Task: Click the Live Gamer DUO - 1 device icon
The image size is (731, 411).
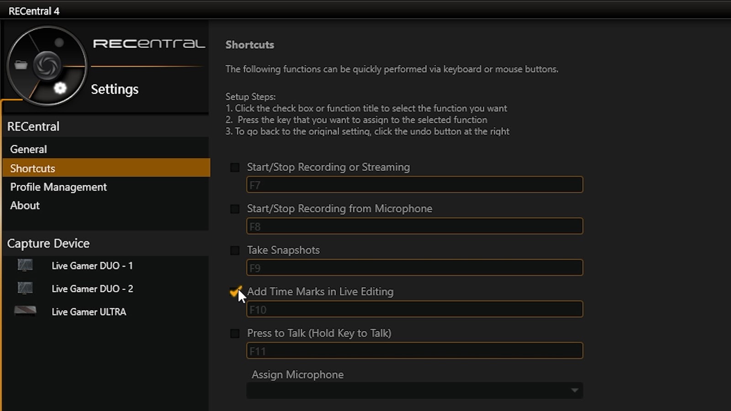Action: pyautogui.click(x=25, y=265)
